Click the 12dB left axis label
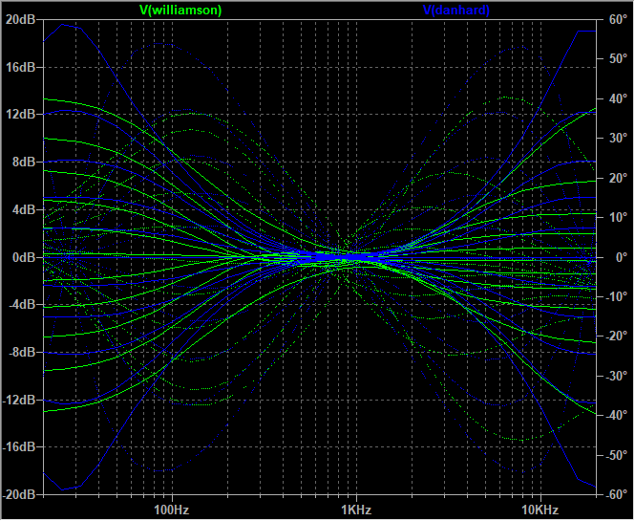The image size is (635, 521). [x=20, y=115]
